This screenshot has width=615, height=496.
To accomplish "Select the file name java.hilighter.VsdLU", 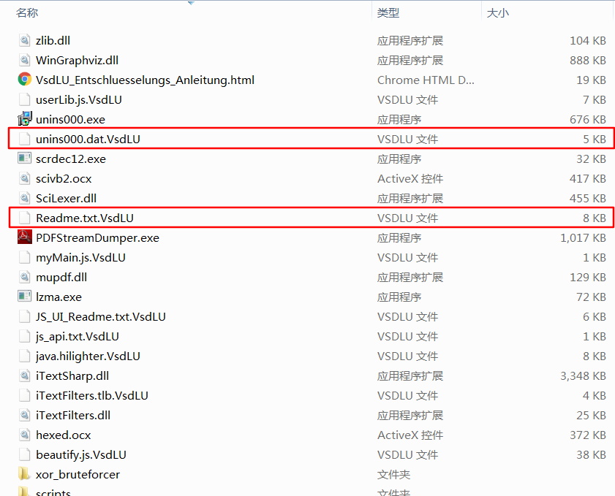I will point(88,356).
